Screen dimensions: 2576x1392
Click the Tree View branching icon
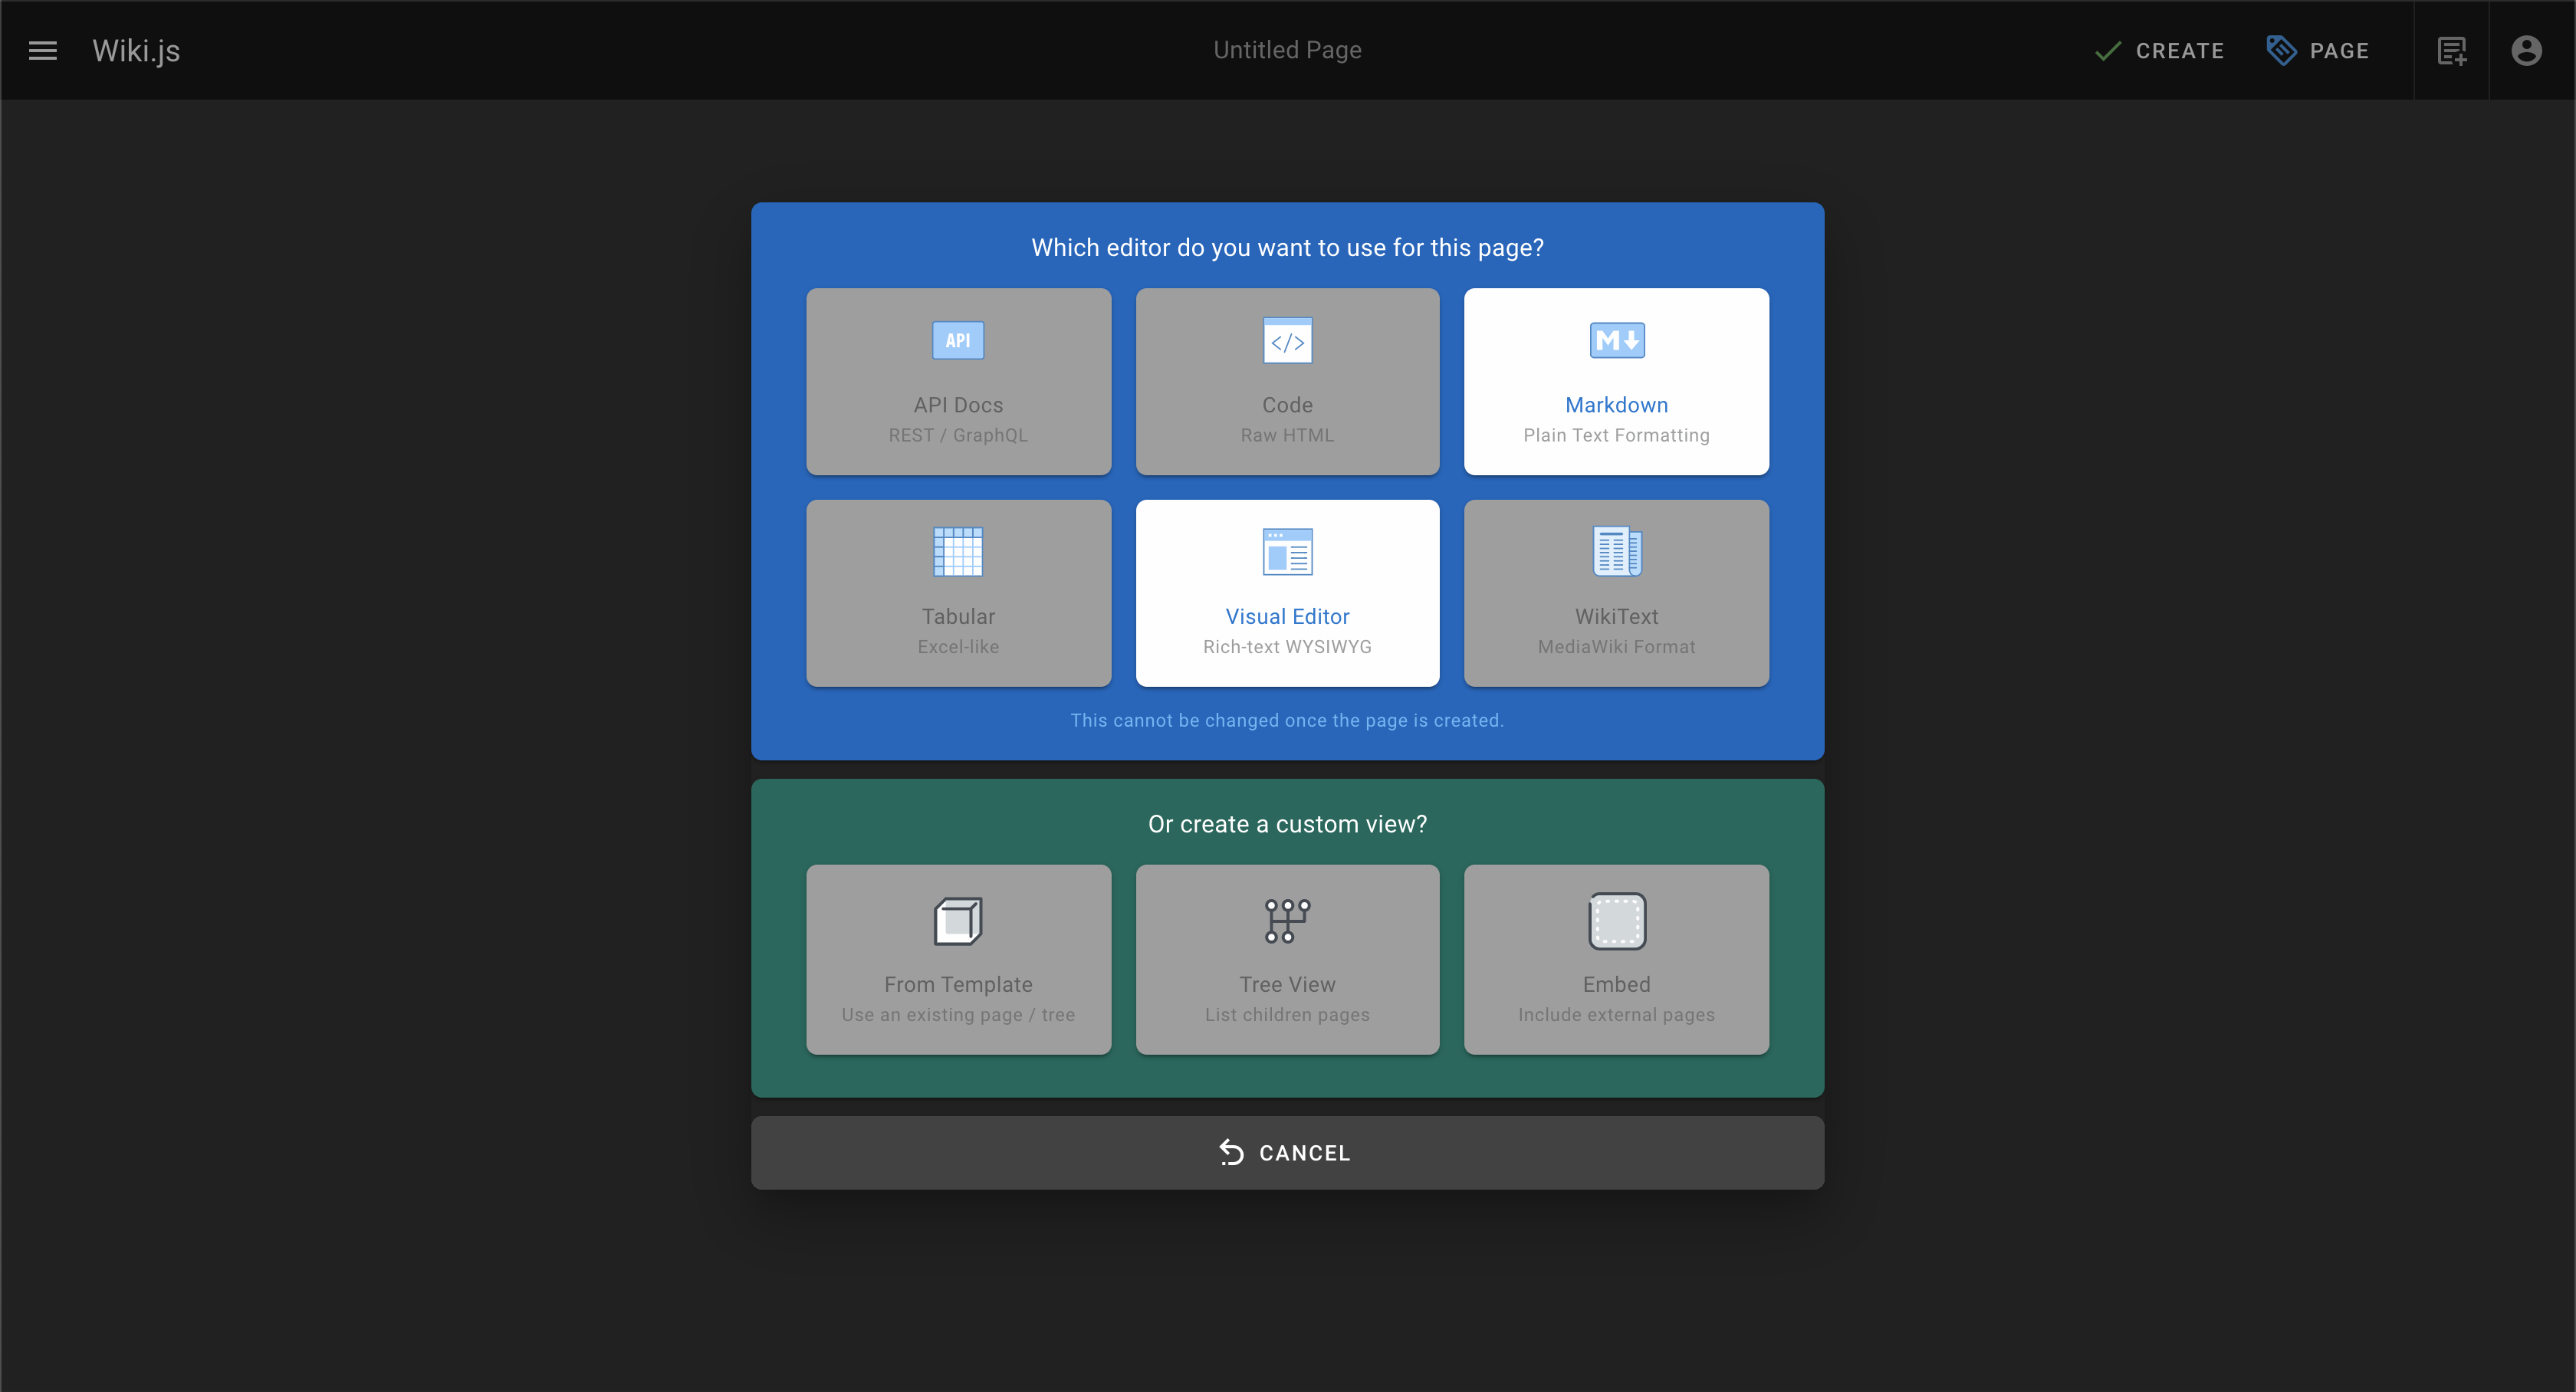(x=1287, y=921)
